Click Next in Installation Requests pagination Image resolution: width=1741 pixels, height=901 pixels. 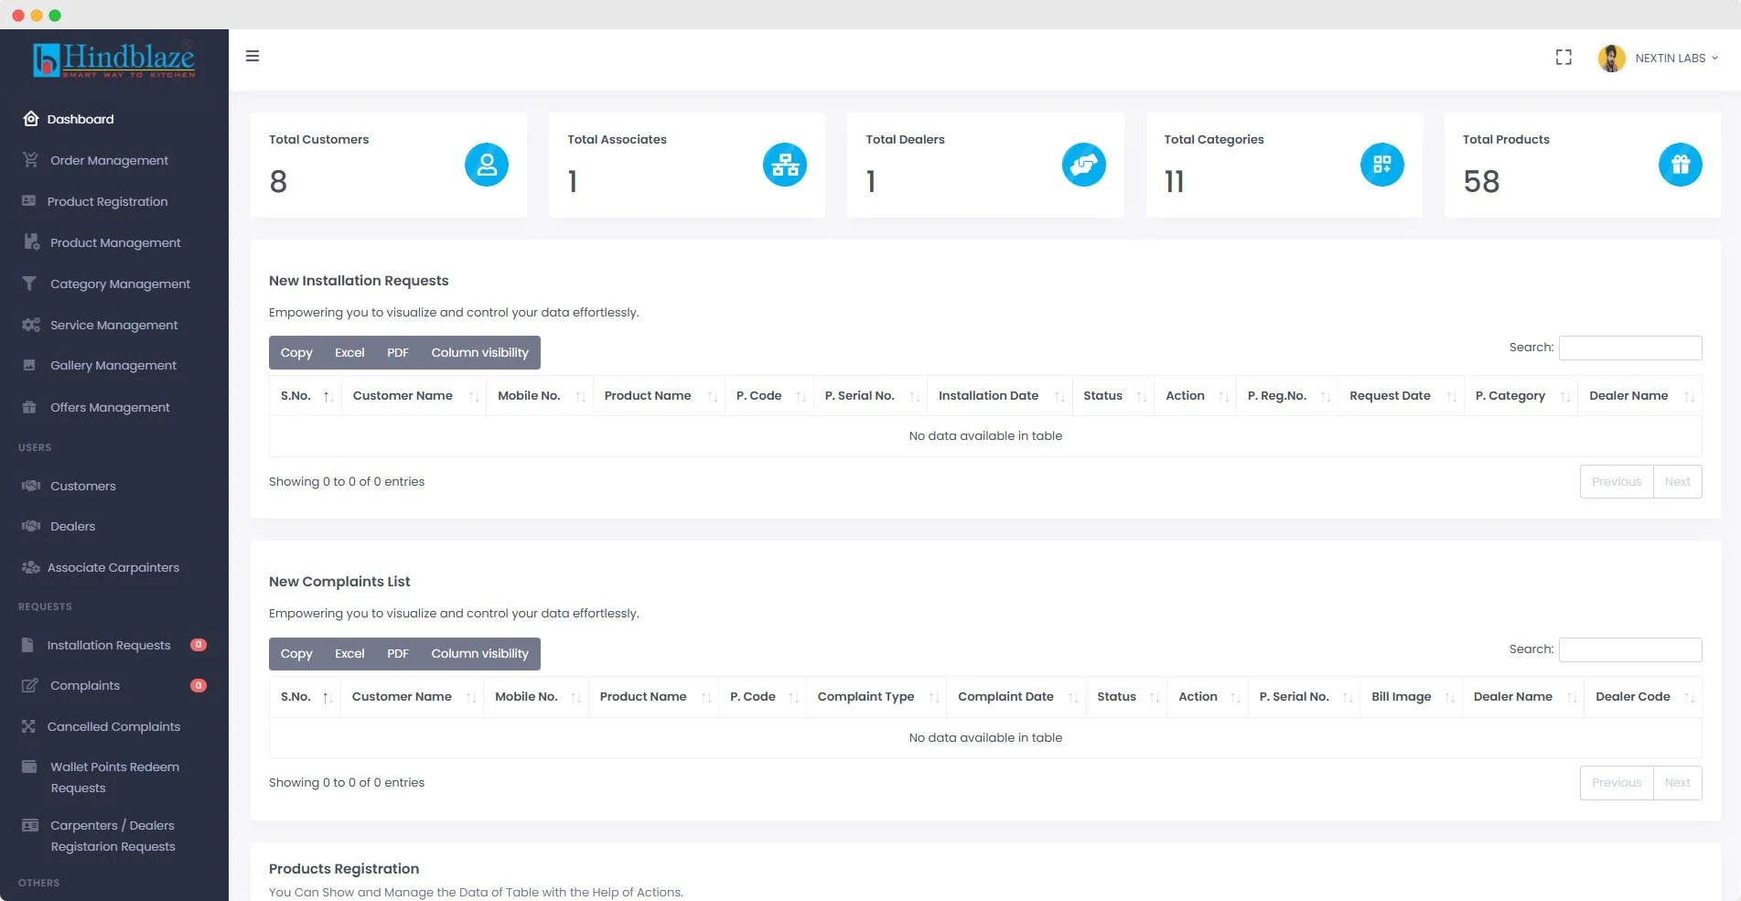[1677, 482]
